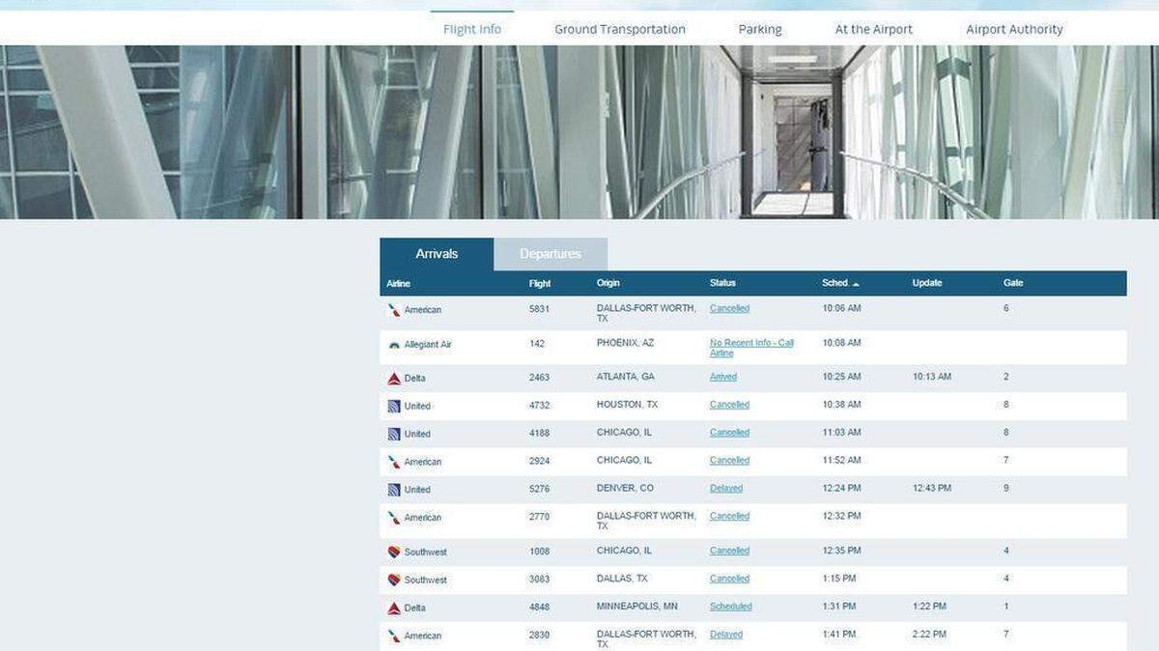Select origin DENVER, CO cell
The height and width of the screenshot is (651, 1159).
[625, 488]
